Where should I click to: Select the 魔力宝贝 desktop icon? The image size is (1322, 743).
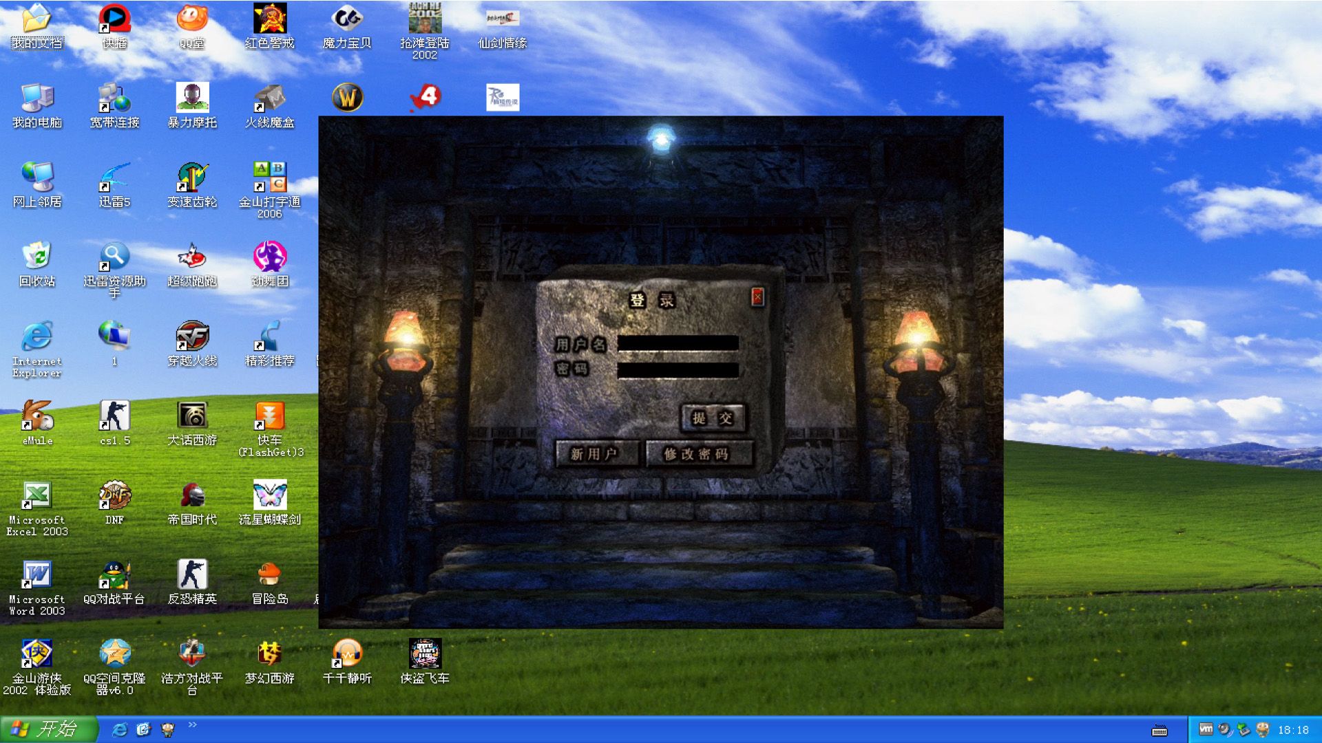click(x=347, y=28)
